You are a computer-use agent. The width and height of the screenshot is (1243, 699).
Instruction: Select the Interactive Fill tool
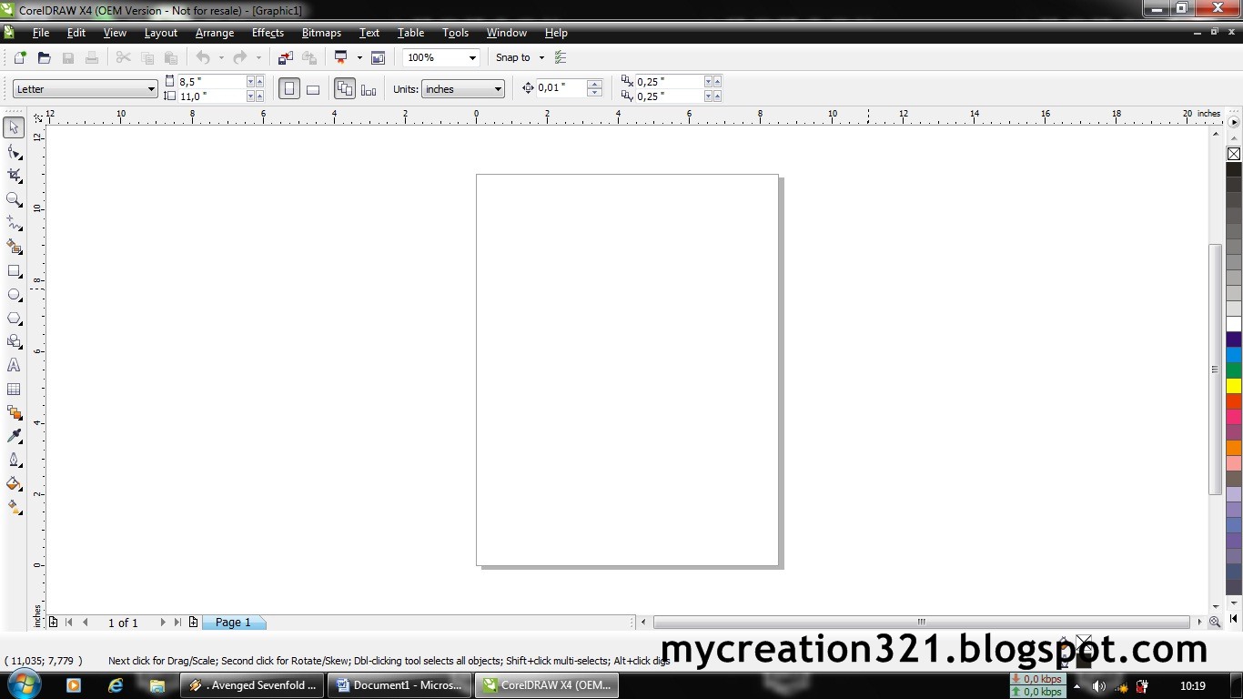coord(14,508)
